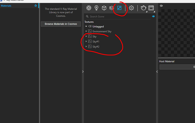The image size is (195, 123).
Task: Expand the Sky#2 texture row
Action: (86, 46)
